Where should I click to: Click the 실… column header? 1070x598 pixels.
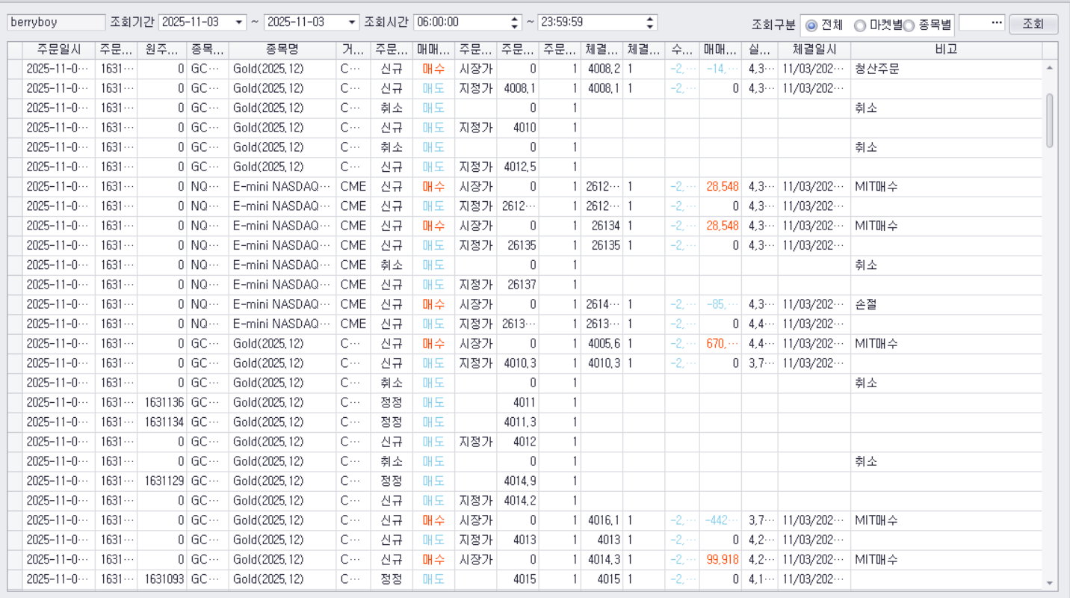point(760,50)
